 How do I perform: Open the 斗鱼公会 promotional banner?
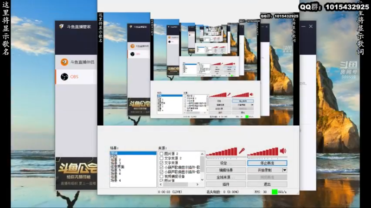[76, 174]
